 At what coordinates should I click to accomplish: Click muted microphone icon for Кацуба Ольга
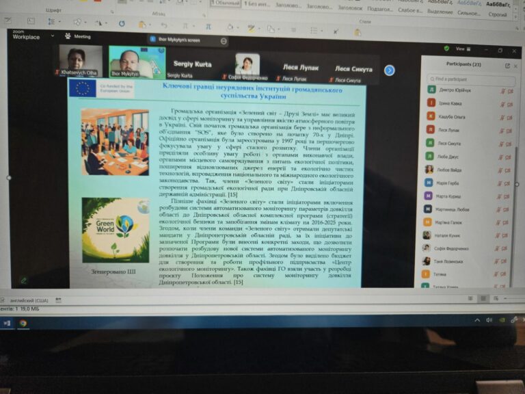(502, 118)
